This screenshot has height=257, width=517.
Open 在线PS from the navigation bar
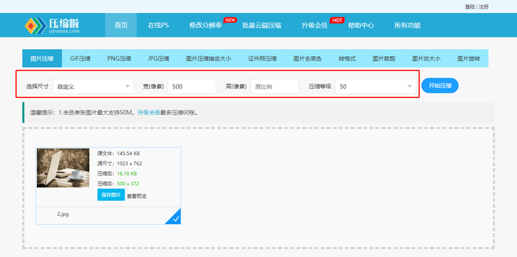[x=158, y=25]
